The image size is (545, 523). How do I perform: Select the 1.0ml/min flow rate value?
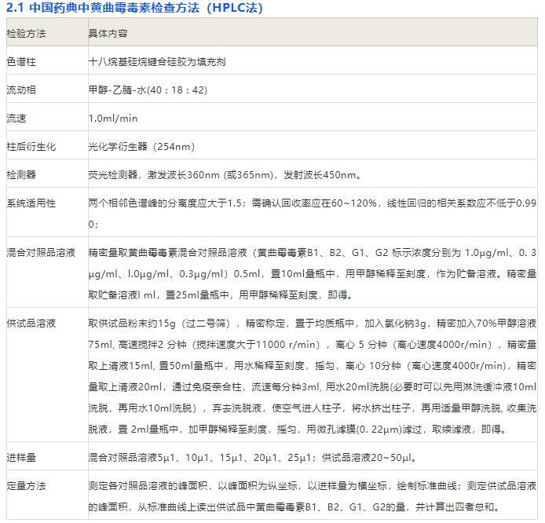click(113, 119)
